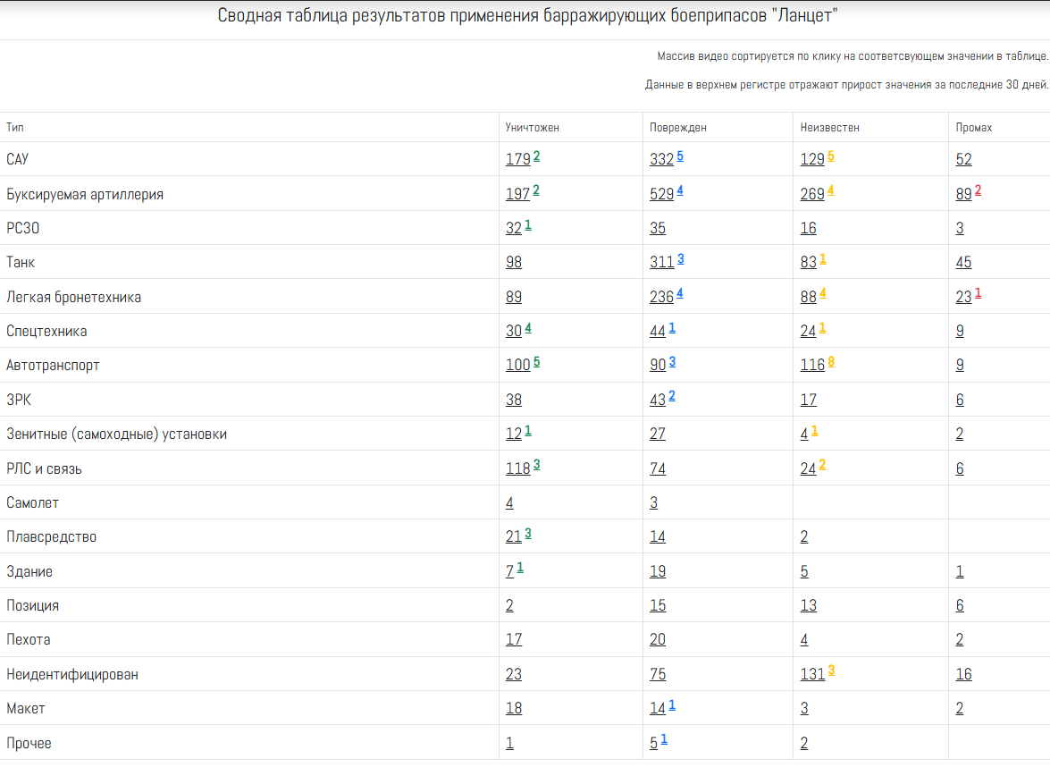Click unknown Неидентифицирован value 131

coord(812,675)
